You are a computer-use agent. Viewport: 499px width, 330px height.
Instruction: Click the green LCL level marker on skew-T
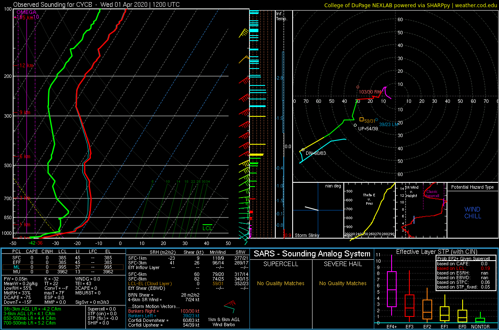(x=207, y=227)
